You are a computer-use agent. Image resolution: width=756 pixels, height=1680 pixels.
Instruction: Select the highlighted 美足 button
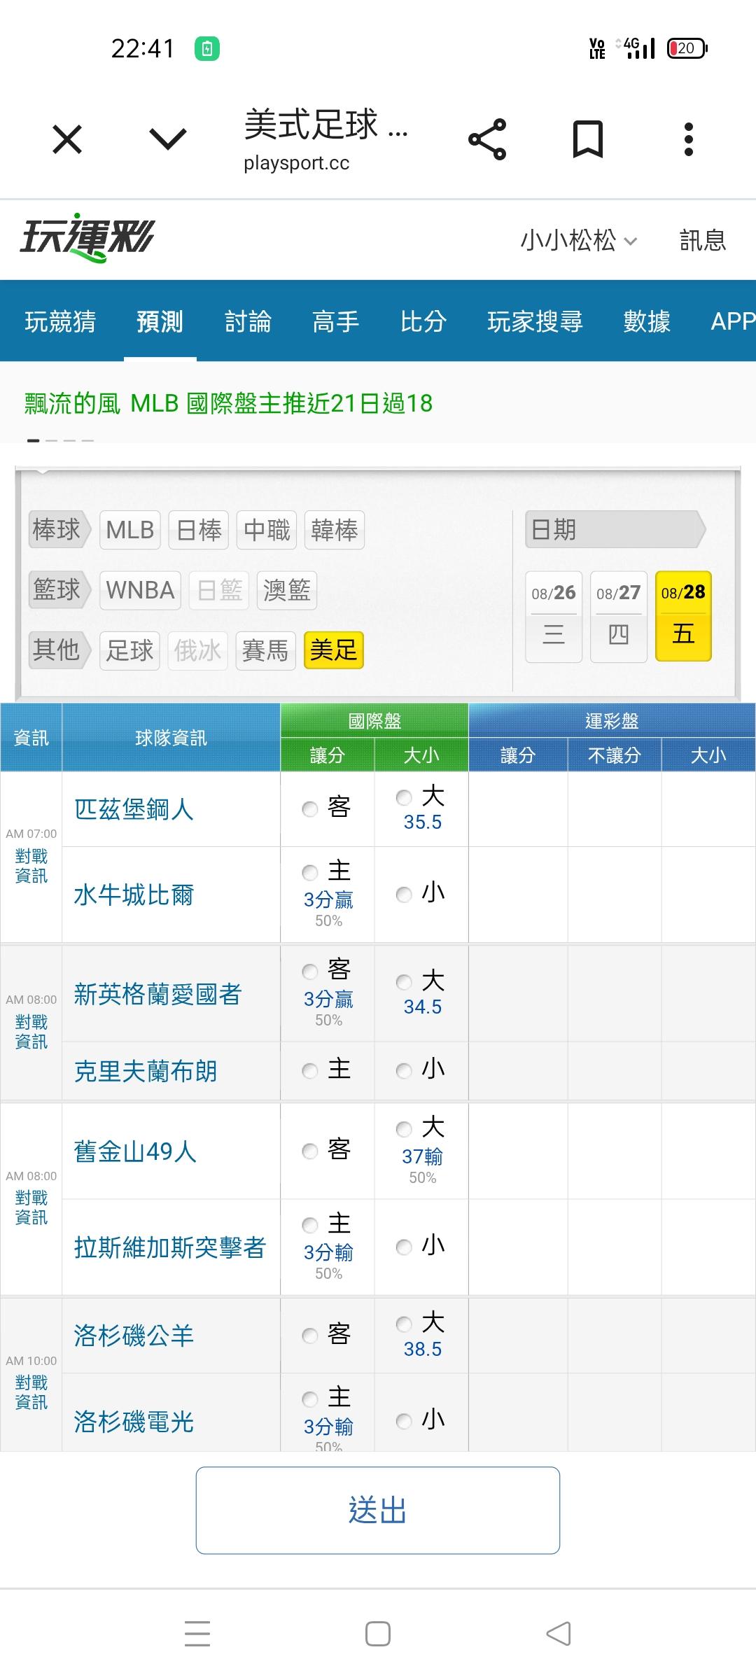tap(334, 650)
